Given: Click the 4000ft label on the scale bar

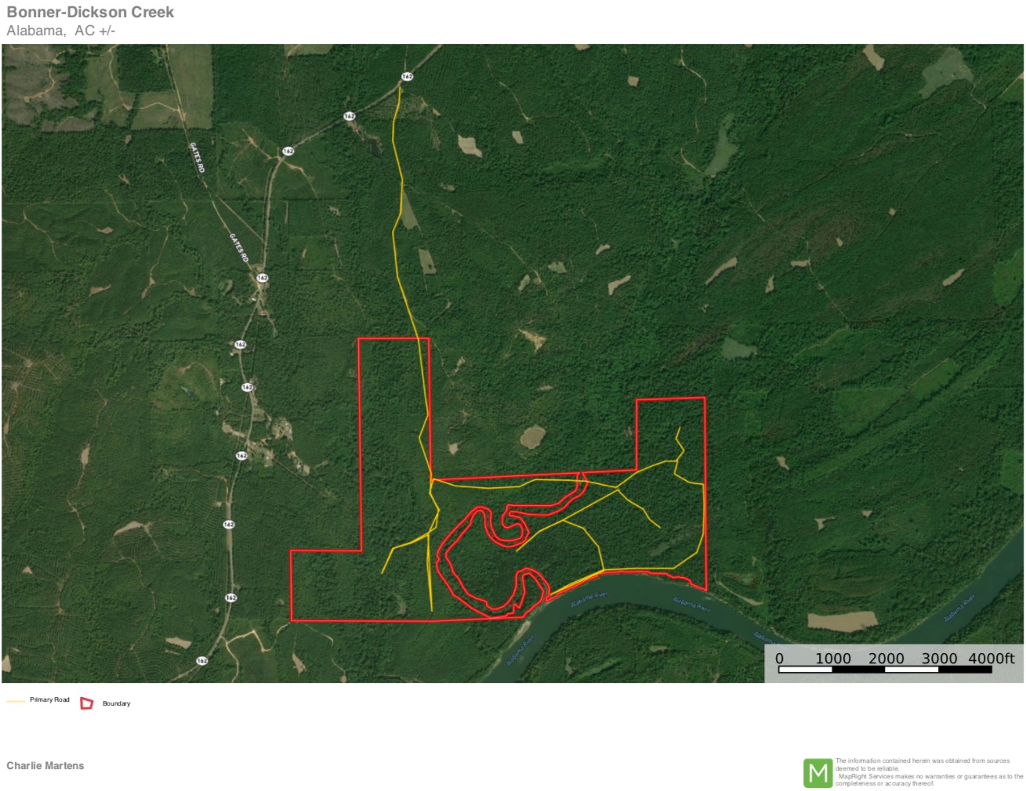Looking at the screenshot, I should click(x=992, y=659).
